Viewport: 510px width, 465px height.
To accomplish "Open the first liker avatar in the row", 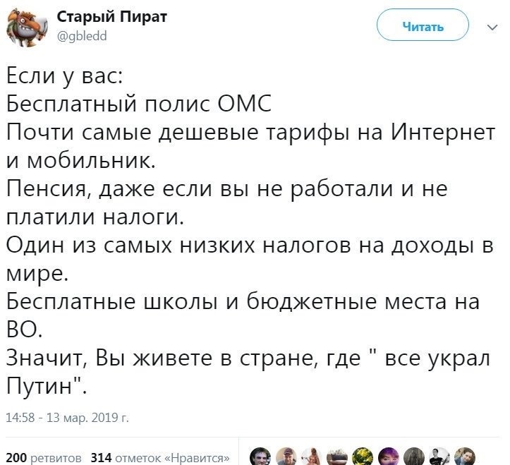I will pos(261,454).
